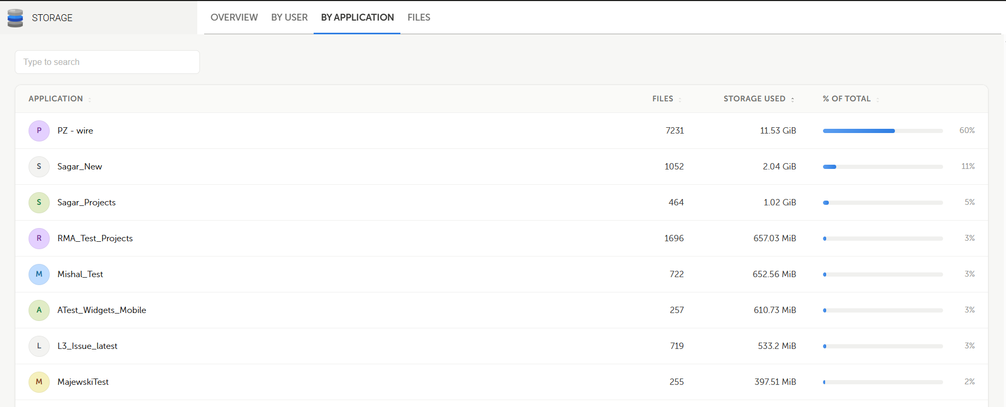The height and width of the screenshot is (407, 1006).
Task: Click the Storage heading text
Action: pos(52,18)
